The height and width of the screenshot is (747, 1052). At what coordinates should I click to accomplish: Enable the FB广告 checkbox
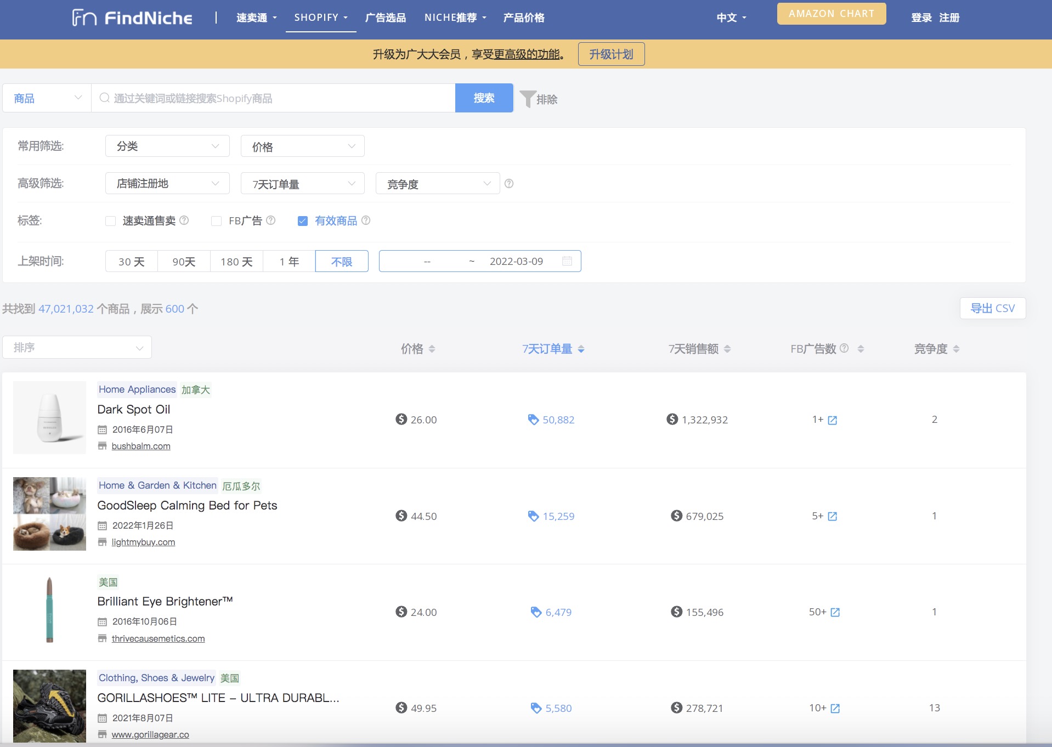217,221
